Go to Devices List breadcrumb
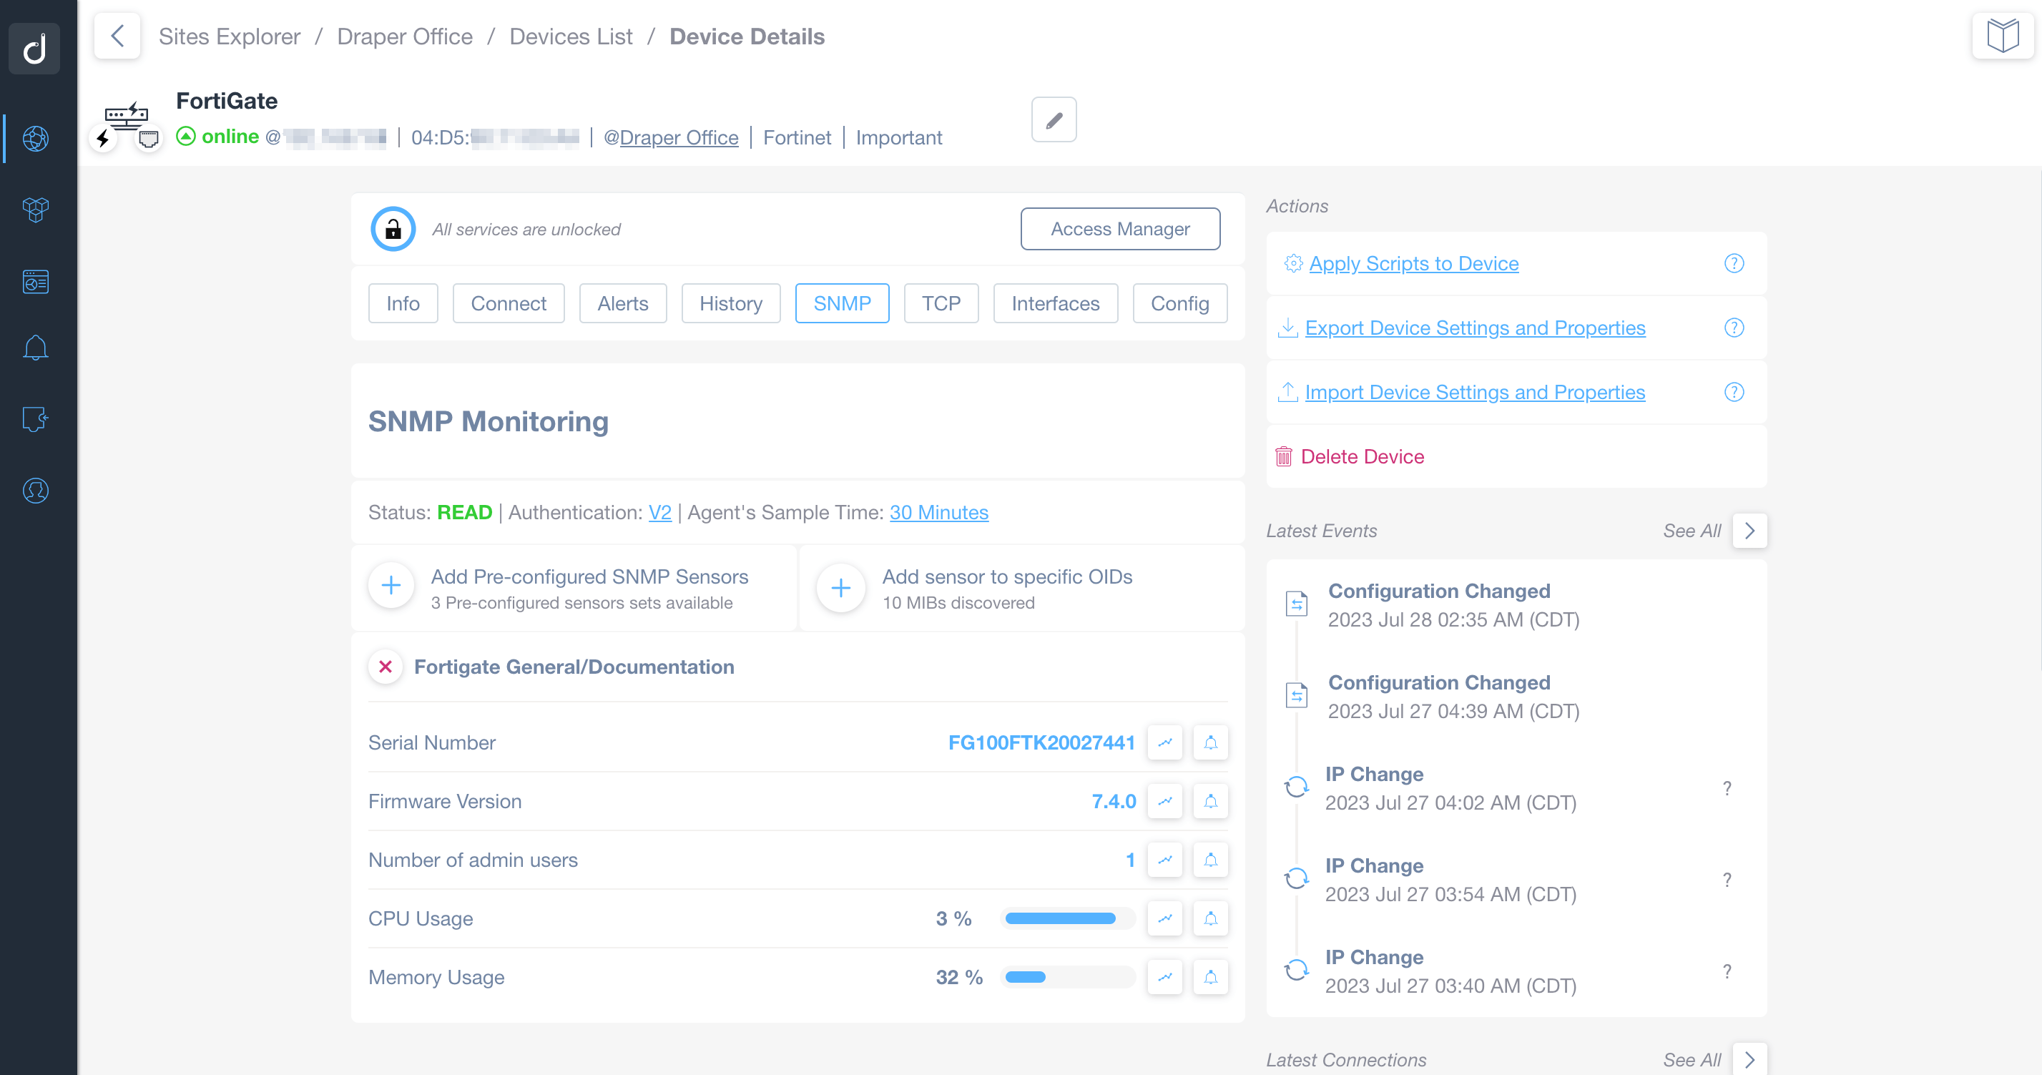This screenshot has height=1075, width=2042. 571,36
